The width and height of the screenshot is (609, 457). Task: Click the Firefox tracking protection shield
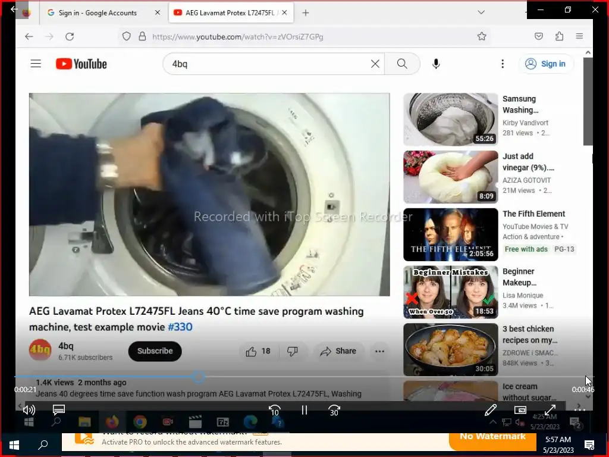(126, 36)
